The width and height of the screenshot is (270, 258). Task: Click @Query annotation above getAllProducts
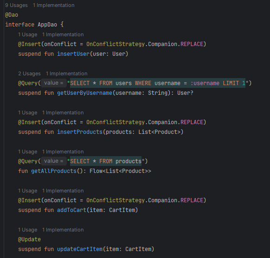28,161
